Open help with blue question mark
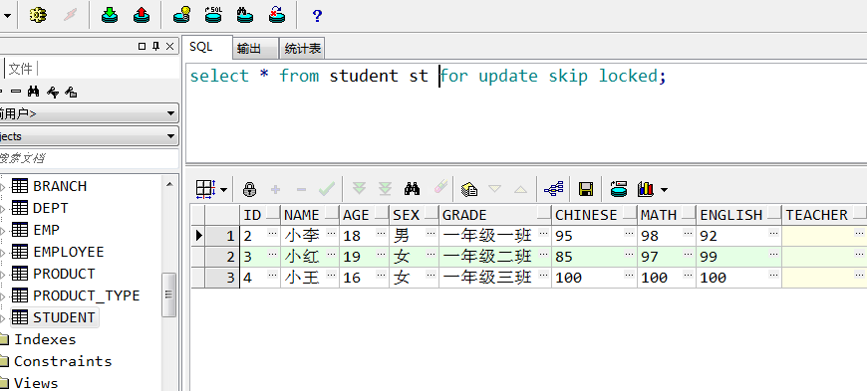The height and width of the screenshot is (391, 867). pyautogui.click(x=317, y=16)
